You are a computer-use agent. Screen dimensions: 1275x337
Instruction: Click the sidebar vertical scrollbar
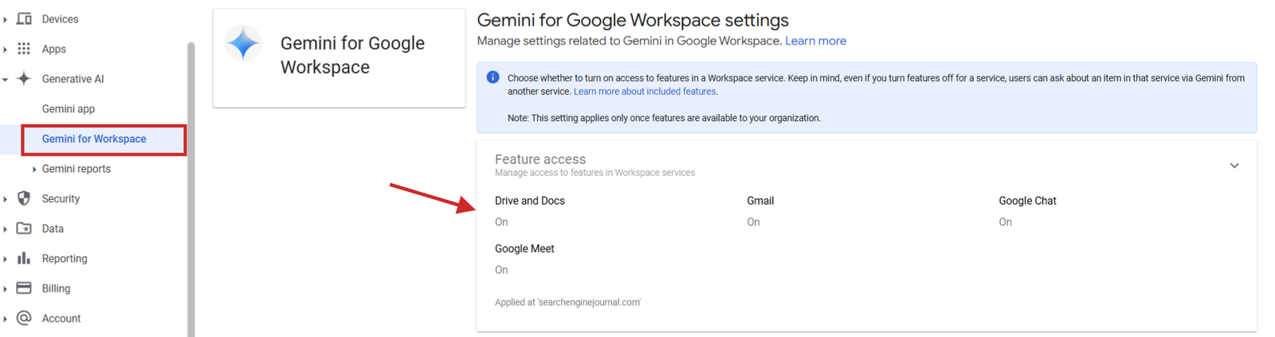pyautogui.click(x=190, y=189)
